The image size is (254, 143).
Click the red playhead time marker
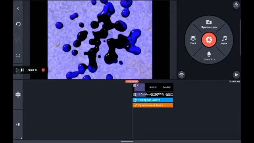point(132,81)
